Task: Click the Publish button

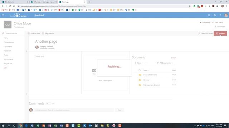Action: 220,33
